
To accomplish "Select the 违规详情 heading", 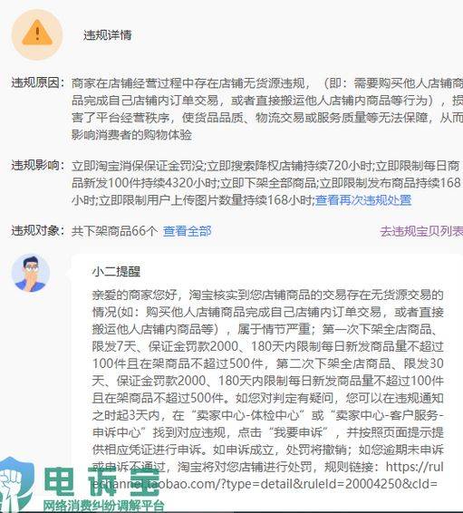I will pyautogui.click(x=107, y=34).
